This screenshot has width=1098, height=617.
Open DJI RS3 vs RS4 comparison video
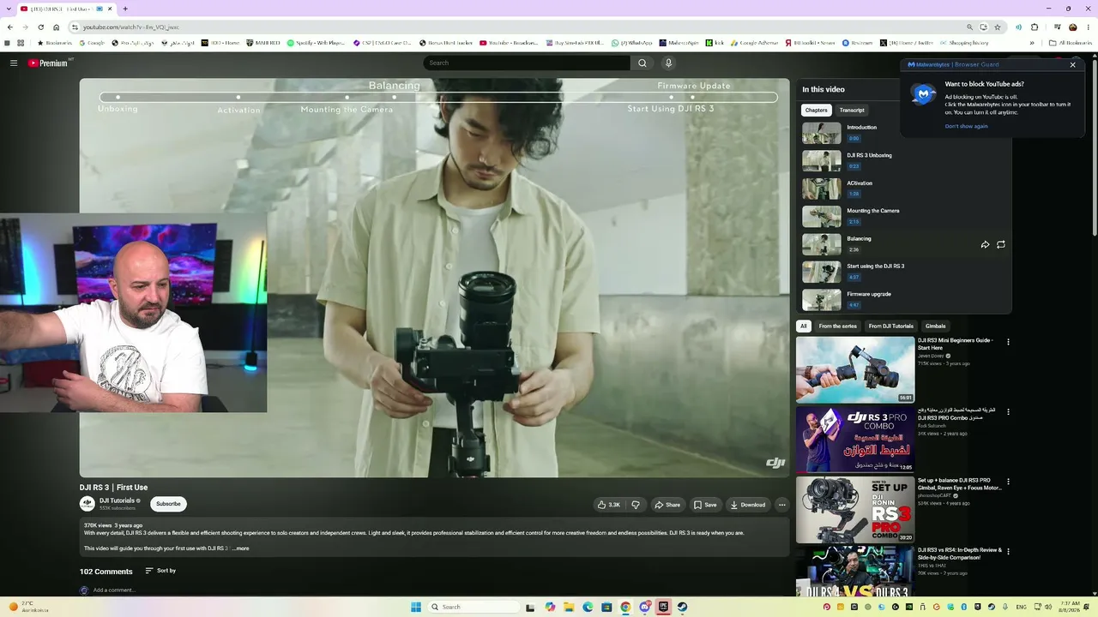tap(855, 571)
